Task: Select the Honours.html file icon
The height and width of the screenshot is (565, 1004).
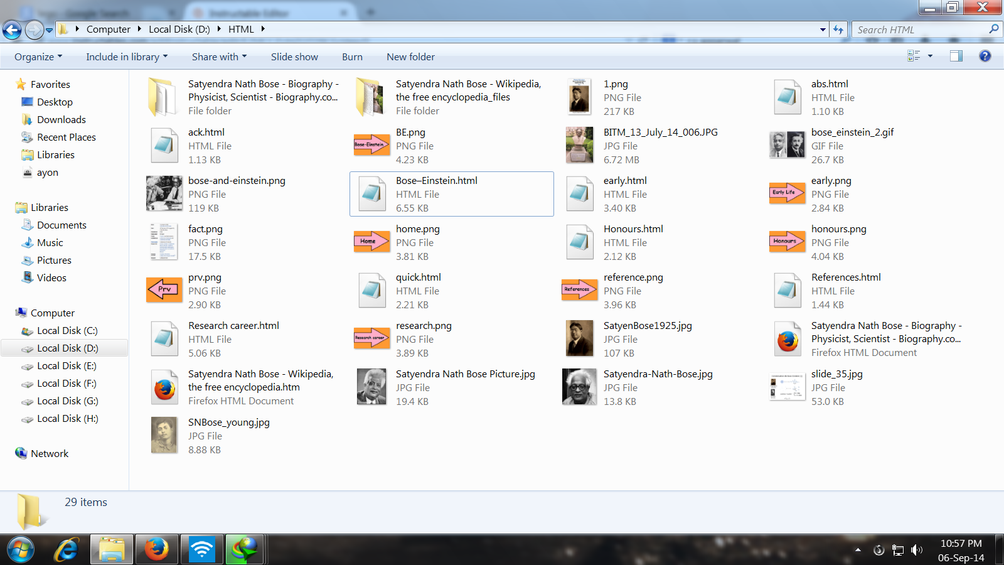Action: point(579,242)
